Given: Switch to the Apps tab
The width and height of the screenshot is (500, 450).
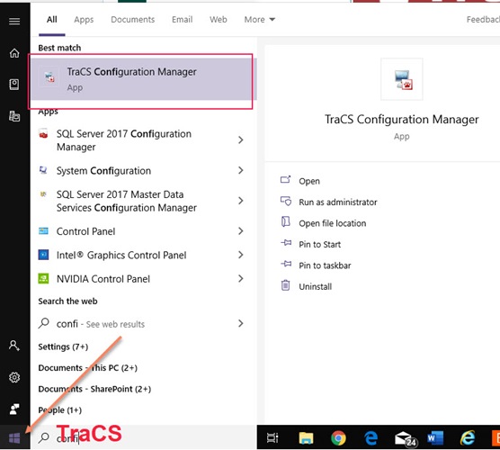Looking at the screenshot, I should (84, 20).
